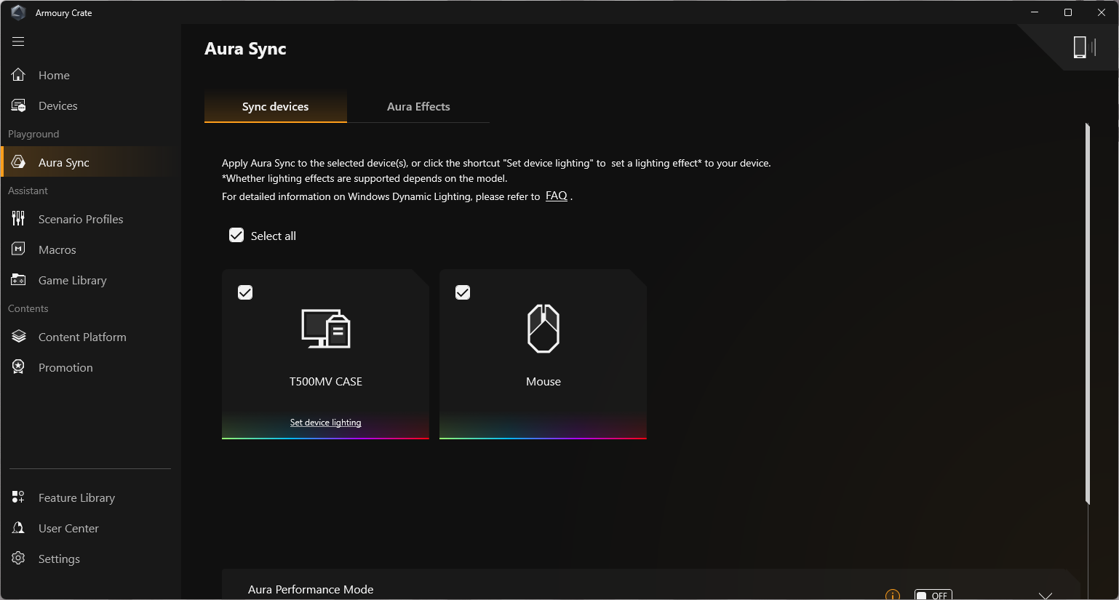
Task: Click the T500MV CASE computer icon
Action: coord(326,329)
